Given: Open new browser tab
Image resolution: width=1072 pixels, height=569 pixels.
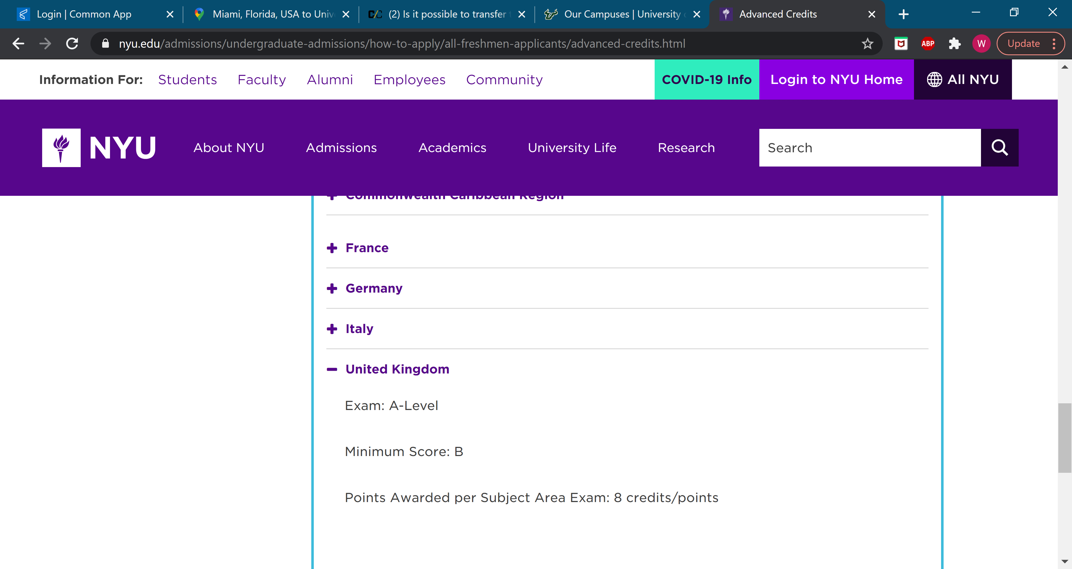Looking at the screenshot, I should tap(903, 14).
